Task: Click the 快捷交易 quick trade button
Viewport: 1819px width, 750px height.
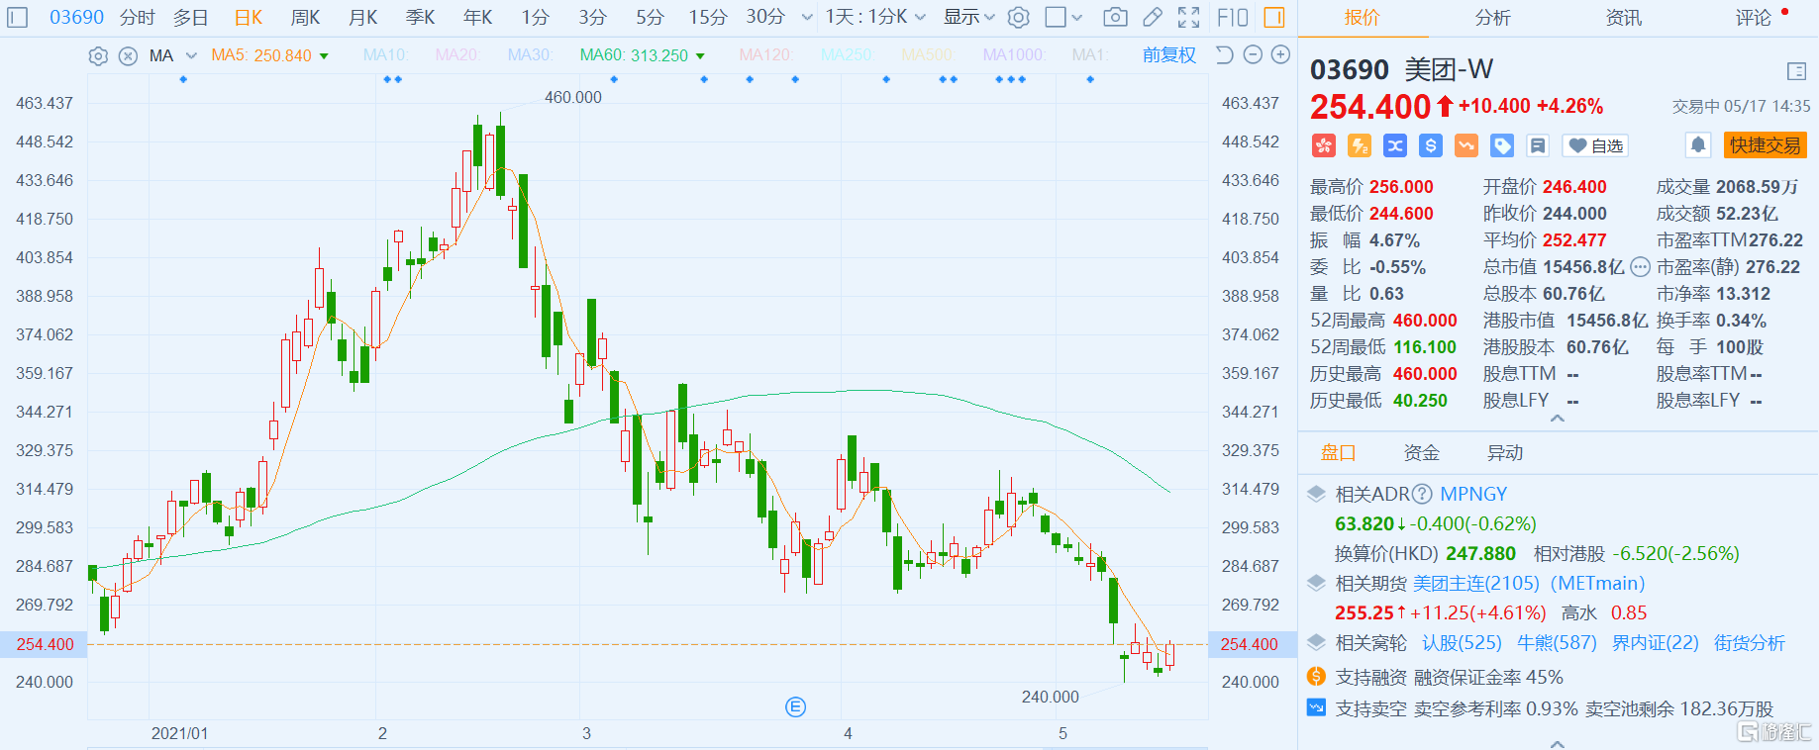Action: click(x=1765, y=145)
